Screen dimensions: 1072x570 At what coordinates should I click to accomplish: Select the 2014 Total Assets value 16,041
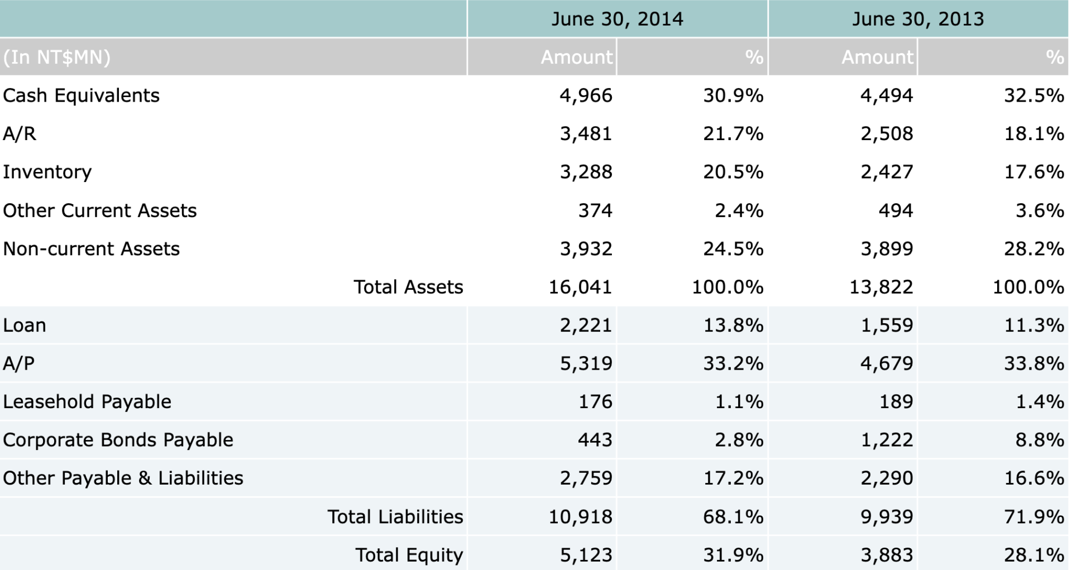pyautogui.click(x=580, y=287)
